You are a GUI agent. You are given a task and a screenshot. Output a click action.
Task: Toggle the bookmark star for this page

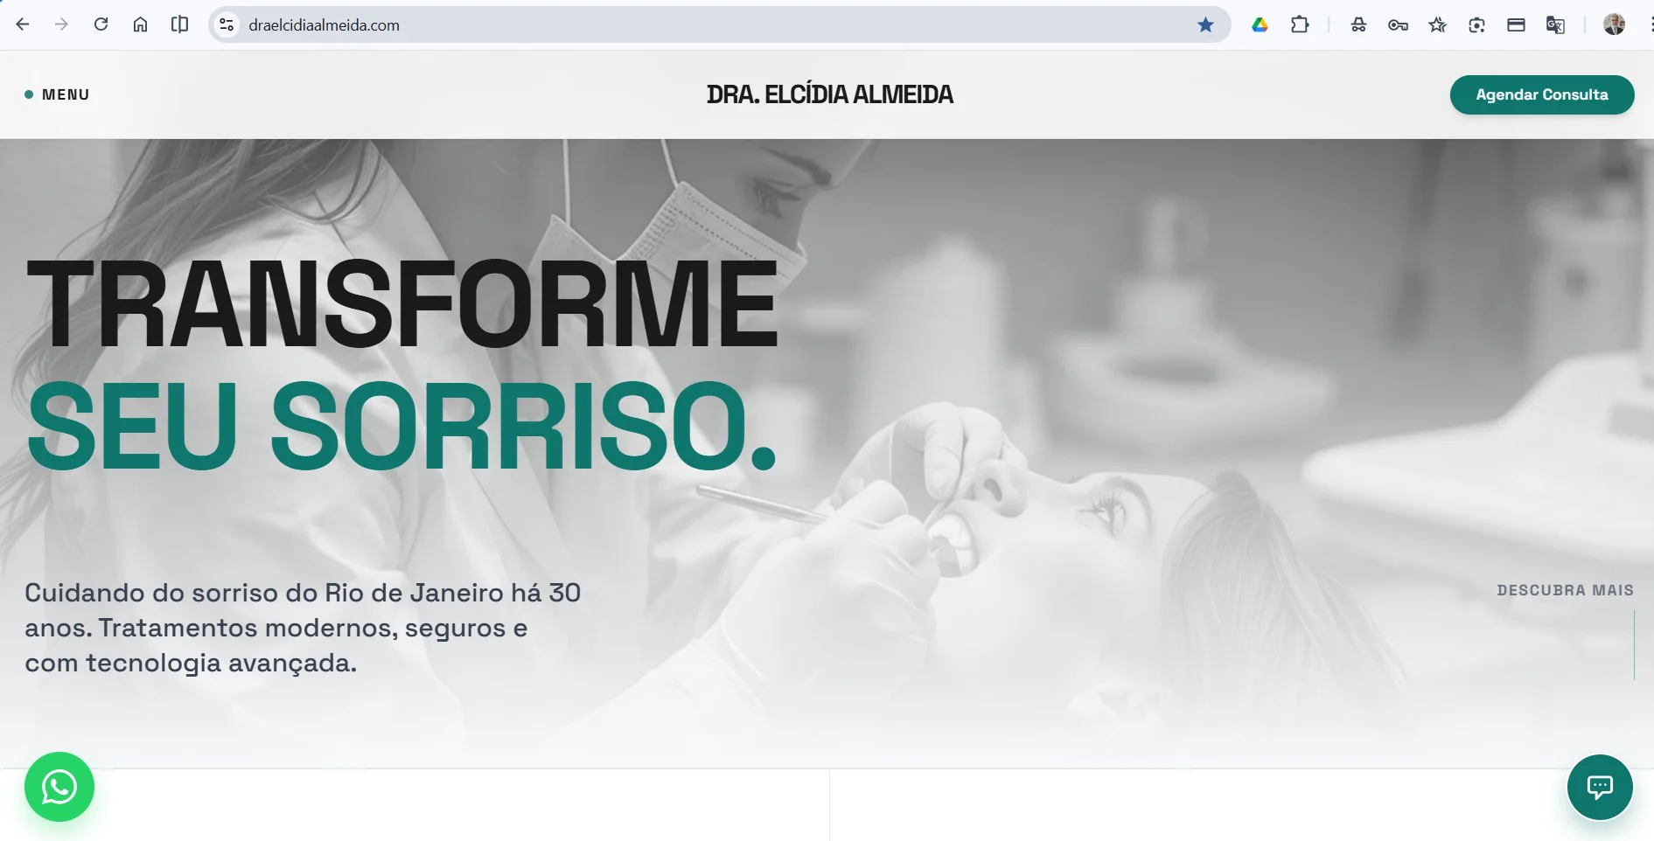click(x=1205, y=25)
